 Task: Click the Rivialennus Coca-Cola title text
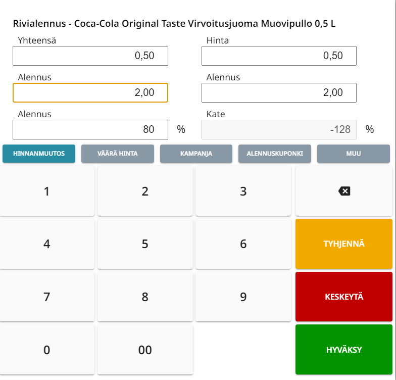click(x=174, y=23)
